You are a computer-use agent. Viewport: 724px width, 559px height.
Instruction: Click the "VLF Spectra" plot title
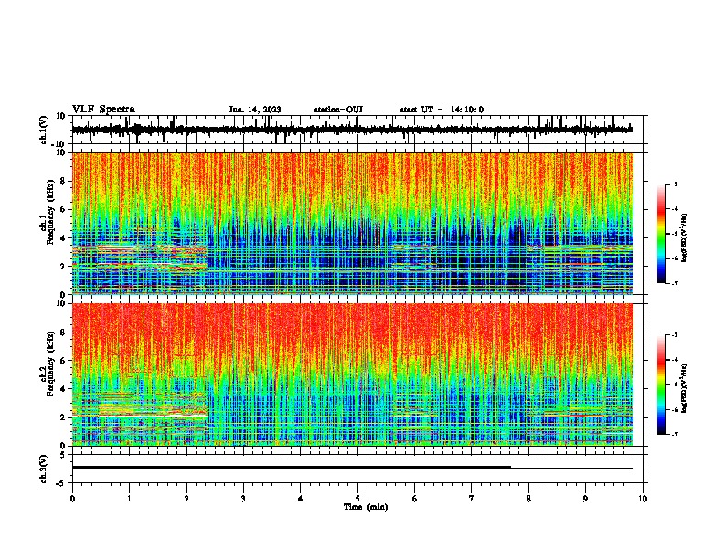[x=103, y=110]
